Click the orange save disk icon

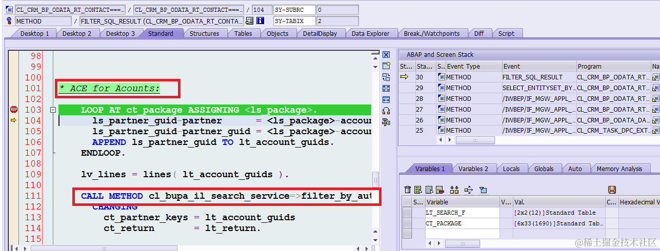pyautogui.click(x=612, y=190)
